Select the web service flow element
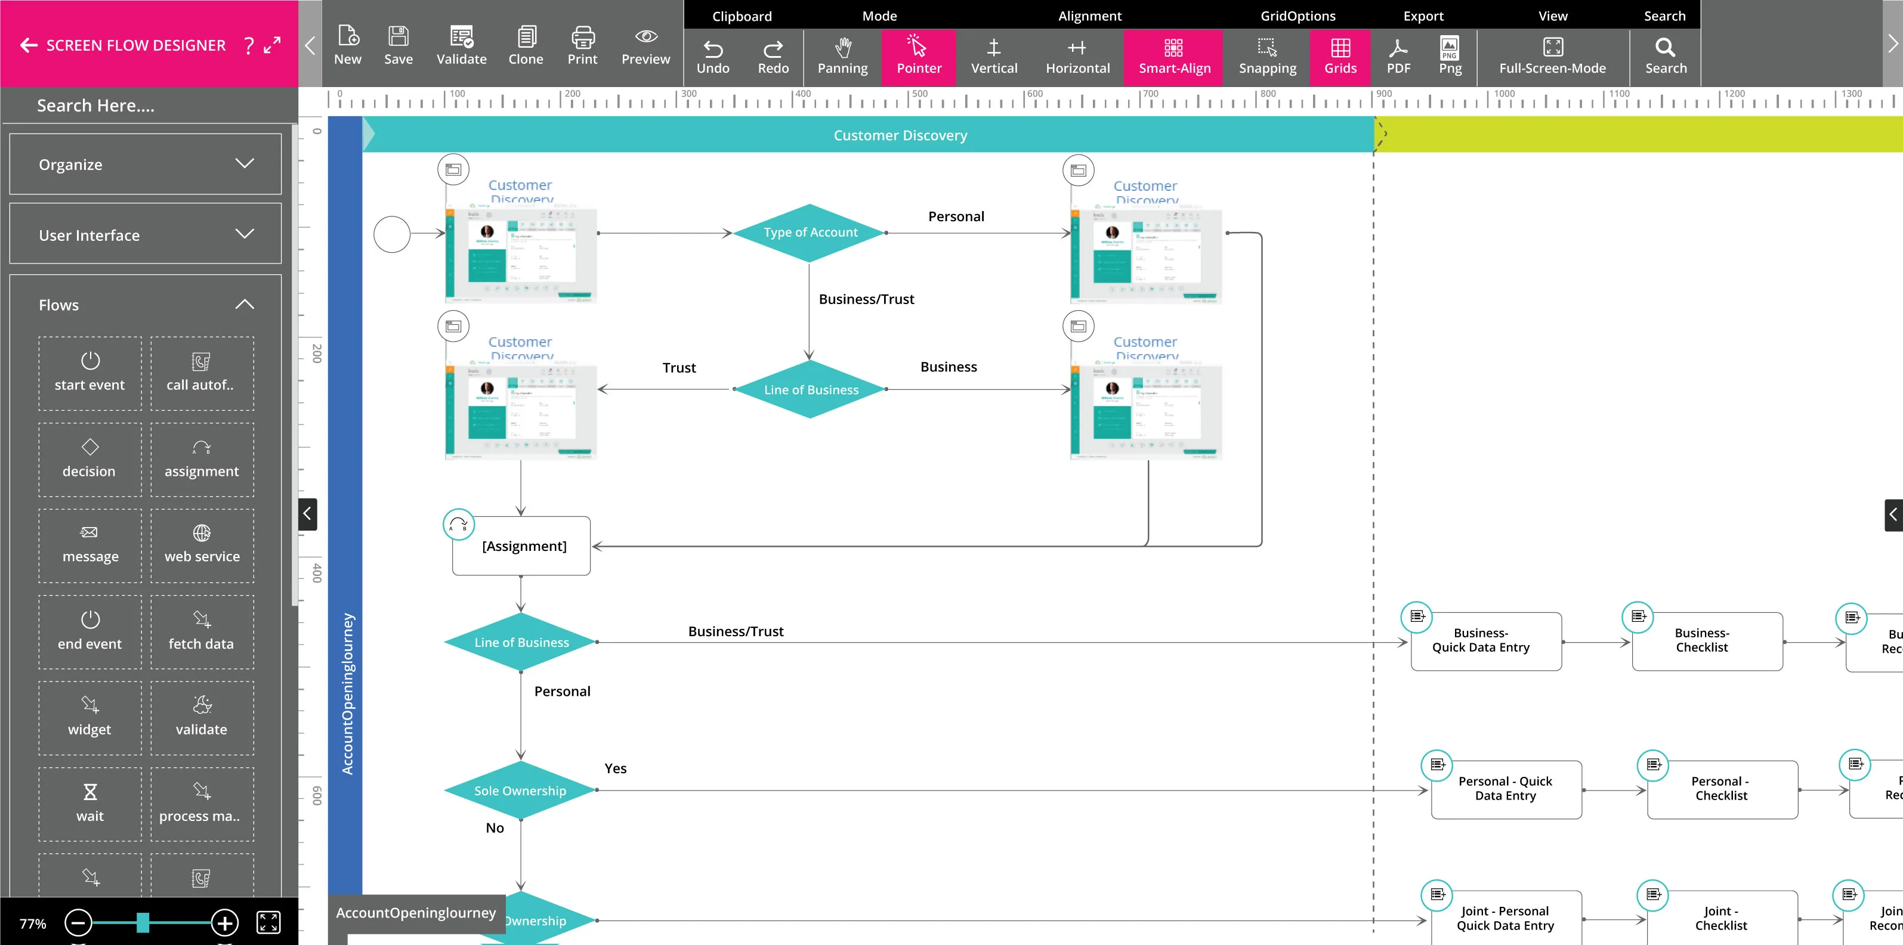Viewport: 1903px width, 945px height. [x=202, y=545]
